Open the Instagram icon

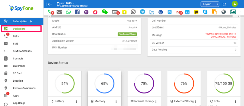click(x=133, y=12)
